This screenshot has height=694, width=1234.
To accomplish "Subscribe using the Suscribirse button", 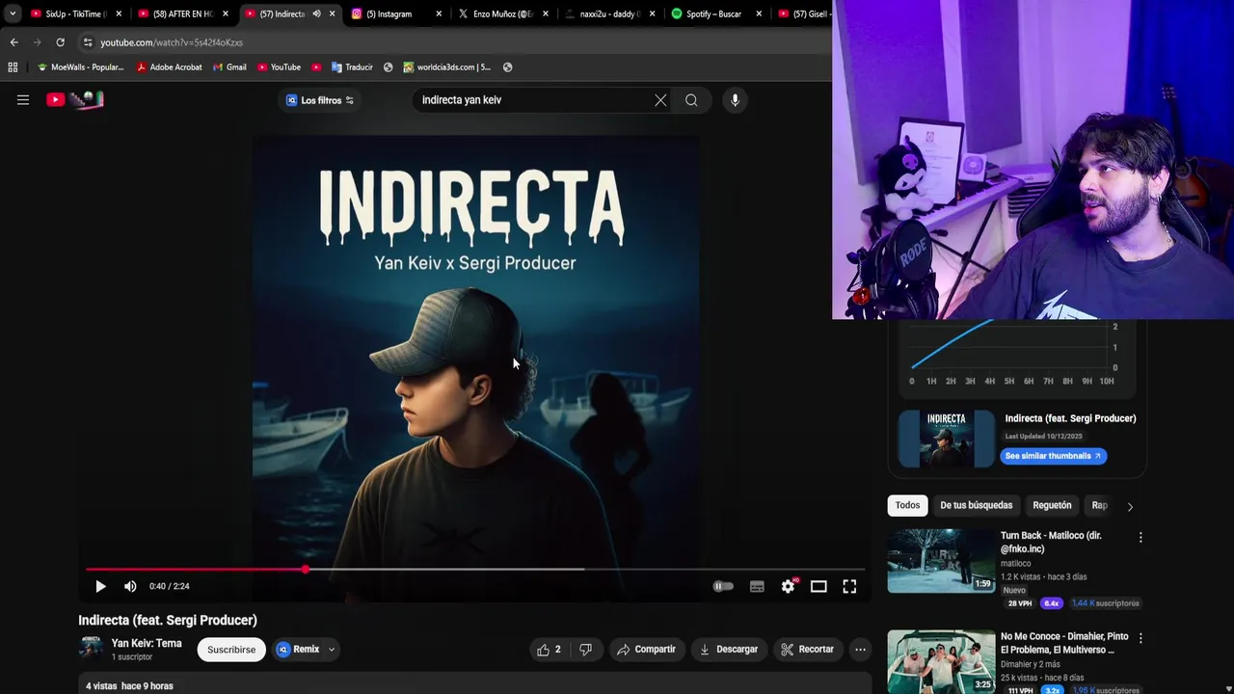I will point(231,650).
